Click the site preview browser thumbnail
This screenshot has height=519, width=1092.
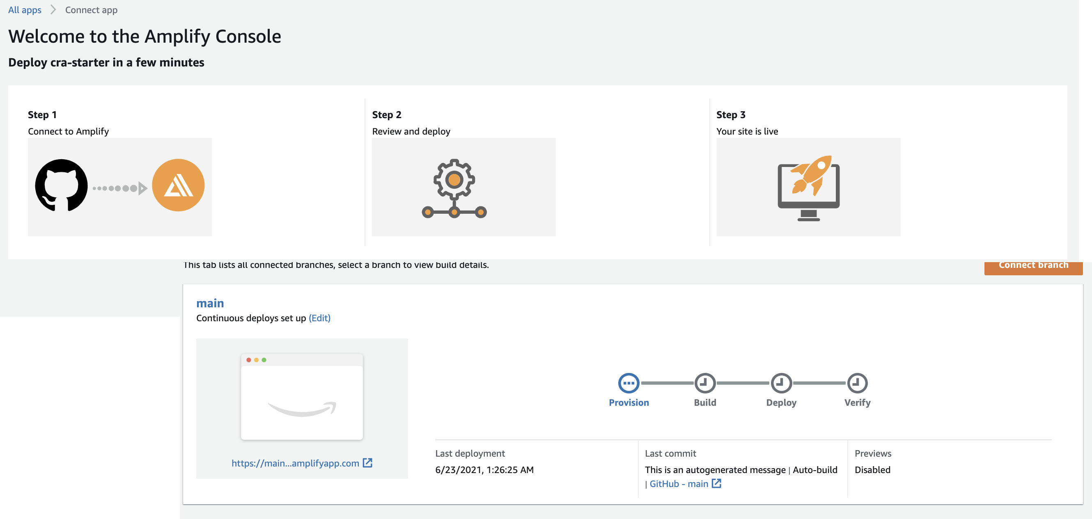(302, 397)
